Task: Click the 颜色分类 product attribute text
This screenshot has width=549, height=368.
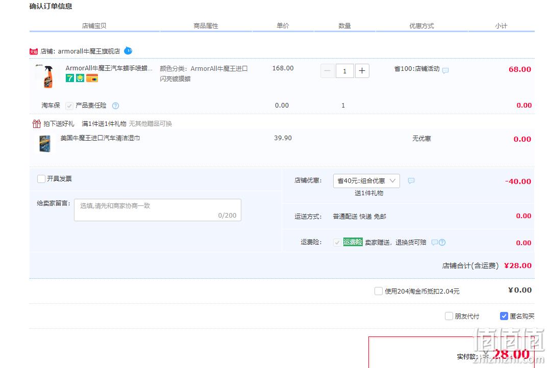Action: pos(204,73)
